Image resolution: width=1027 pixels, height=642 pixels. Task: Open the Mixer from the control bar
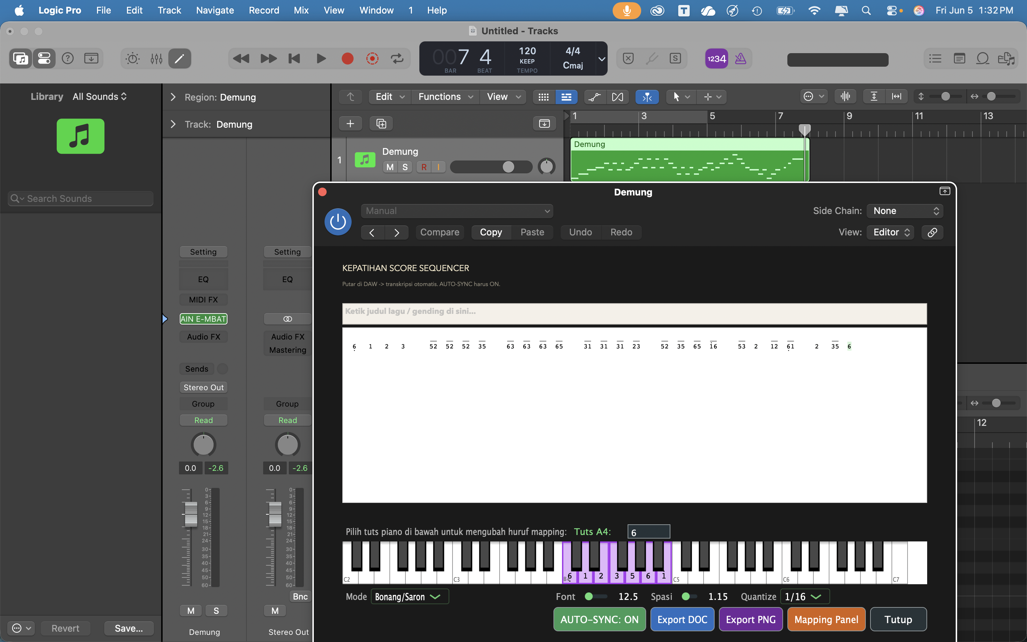pos(156,58)
